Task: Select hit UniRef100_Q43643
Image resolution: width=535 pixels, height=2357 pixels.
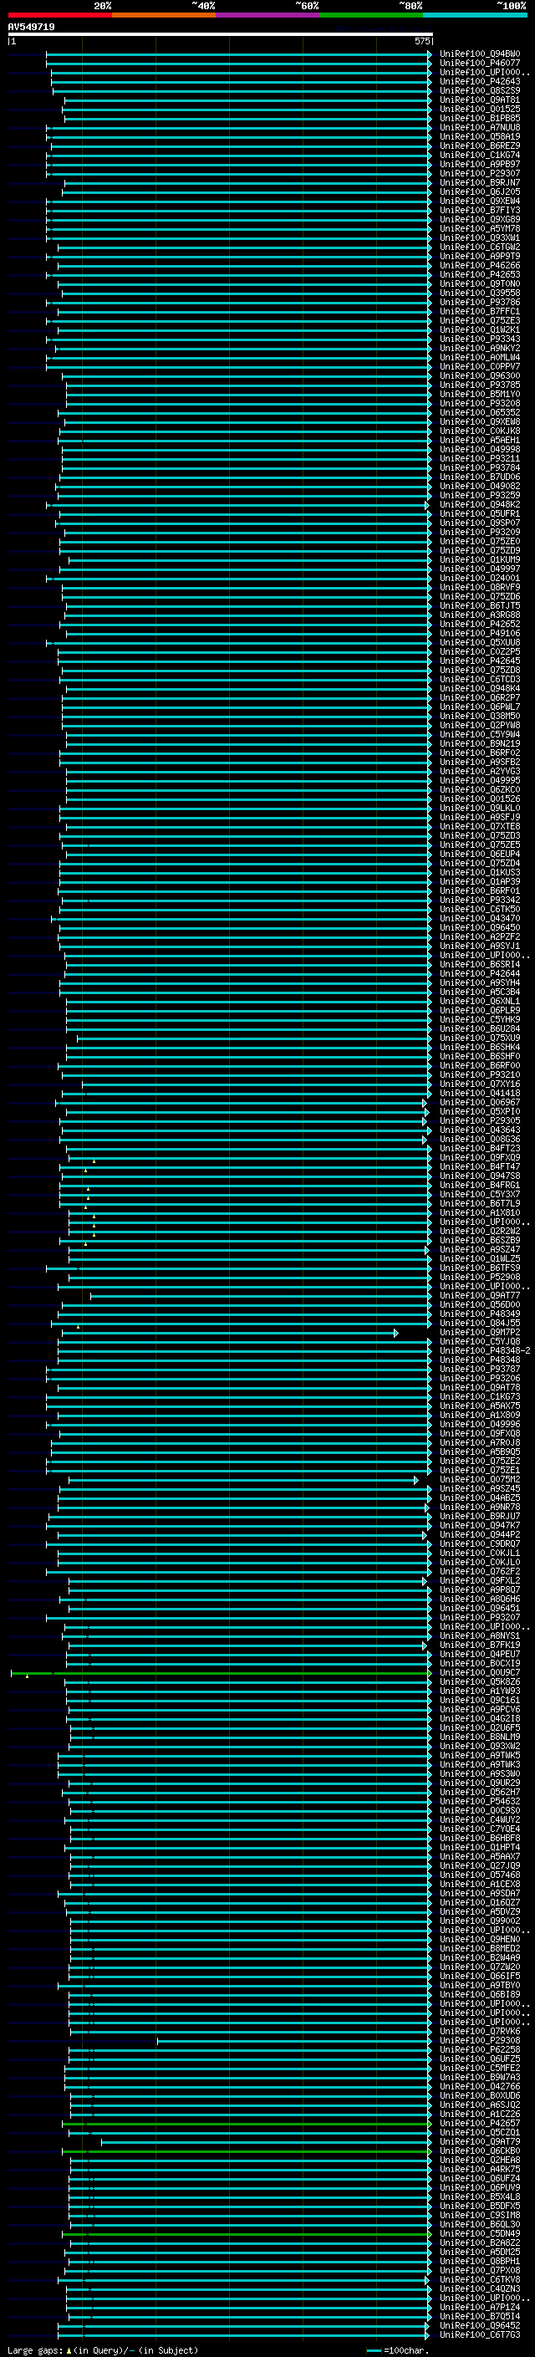Action: click(479, 1130)
